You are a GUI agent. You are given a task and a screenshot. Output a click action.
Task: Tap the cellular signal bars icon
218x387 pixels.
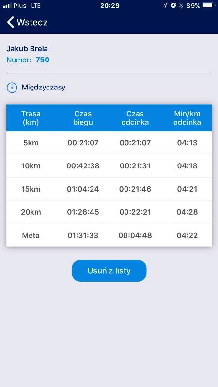click(7, 6)
